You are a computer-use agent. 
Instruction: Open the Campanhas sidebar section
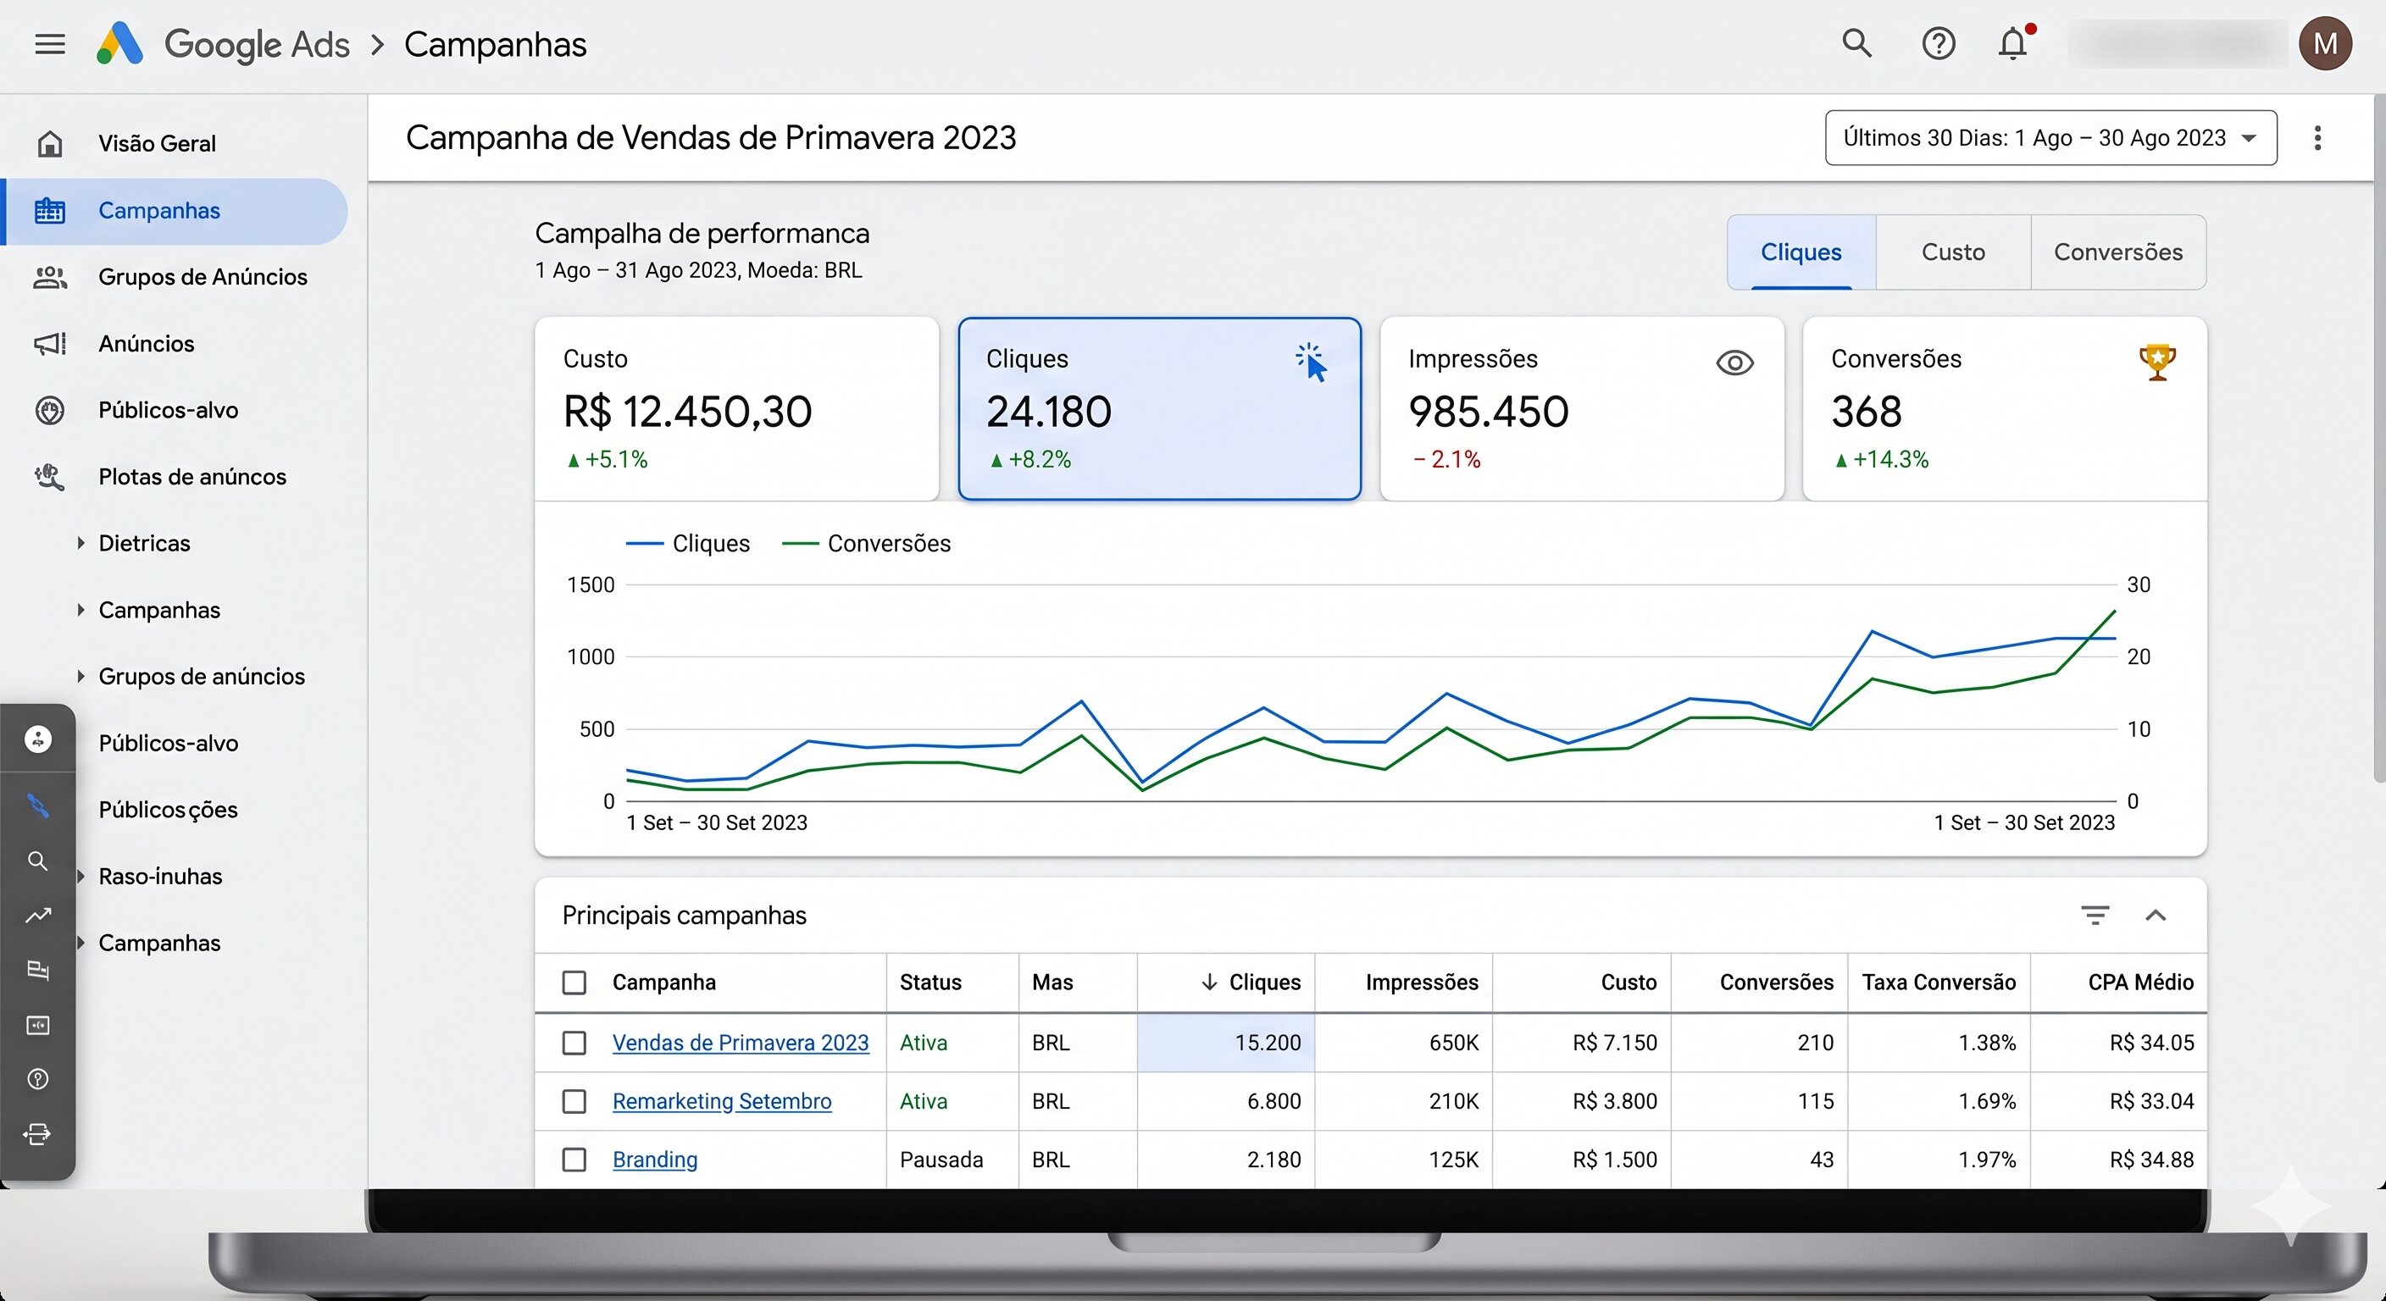tap(158, 210)
